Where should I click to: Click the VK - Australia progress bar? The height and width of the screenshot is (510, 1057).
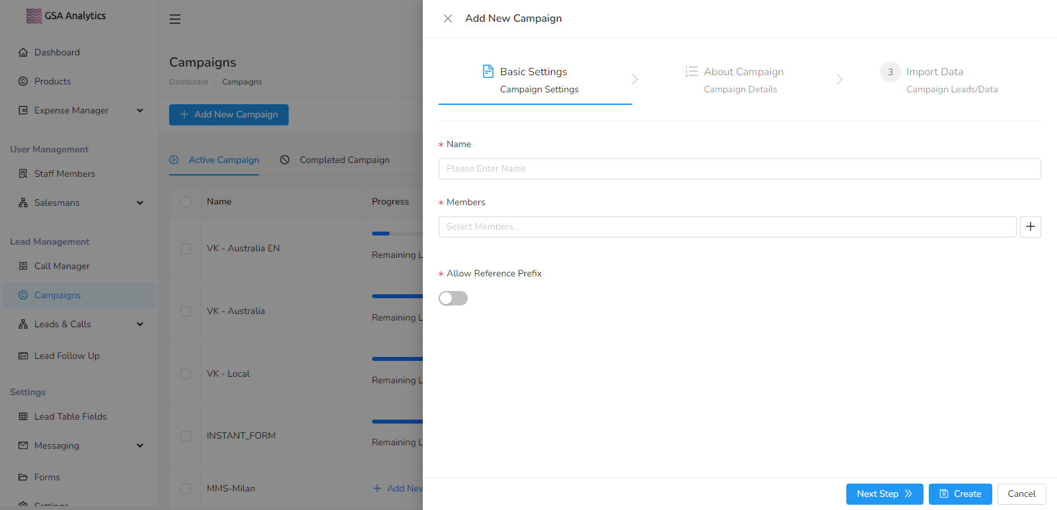click(397, 296)
